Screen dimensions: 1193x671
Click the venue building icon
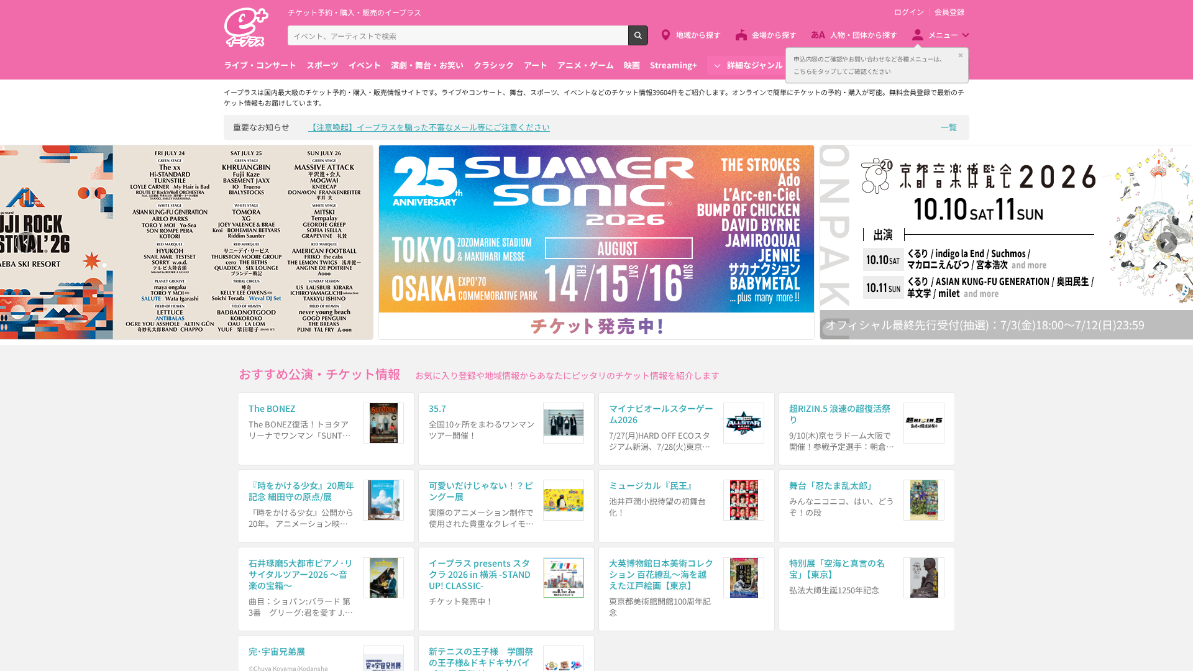pos(741,35)
